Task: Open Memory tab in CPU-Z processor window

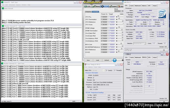Action: pyautogui.click(x=144, y=6)
